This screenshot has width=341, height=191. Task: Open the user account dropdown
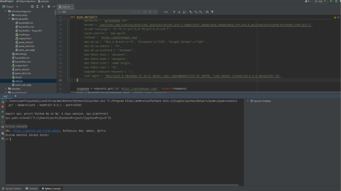tap(307, 1)
